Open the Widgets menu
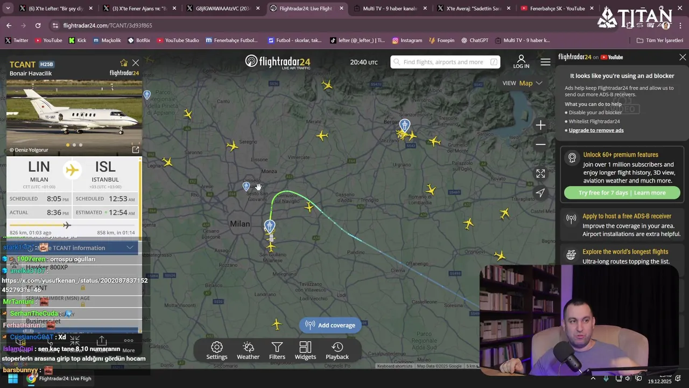Screen dimensions: 689x388 point(305,350)
